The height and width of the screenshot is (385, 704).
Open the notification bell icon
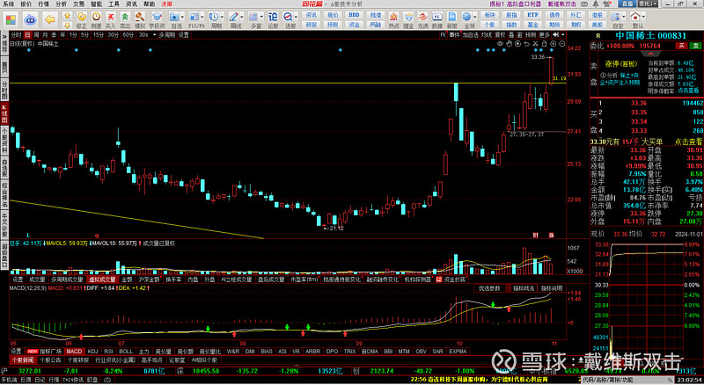pos(597,4)
